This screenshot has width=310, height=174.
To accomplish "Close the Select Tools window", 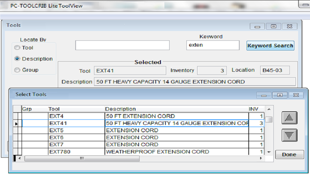I will coord(296,95).
